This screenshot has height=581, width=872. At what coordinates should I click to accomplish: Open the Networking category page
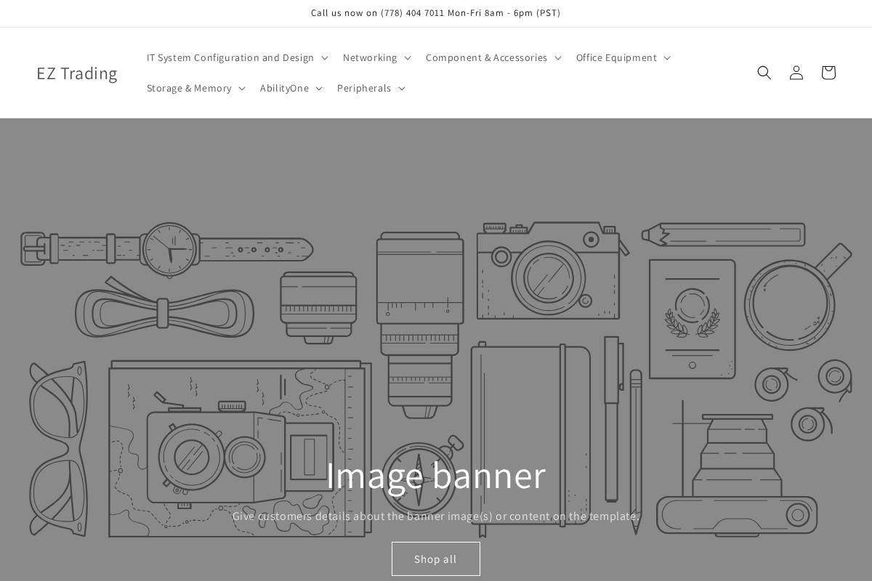(x=370, y=57)
